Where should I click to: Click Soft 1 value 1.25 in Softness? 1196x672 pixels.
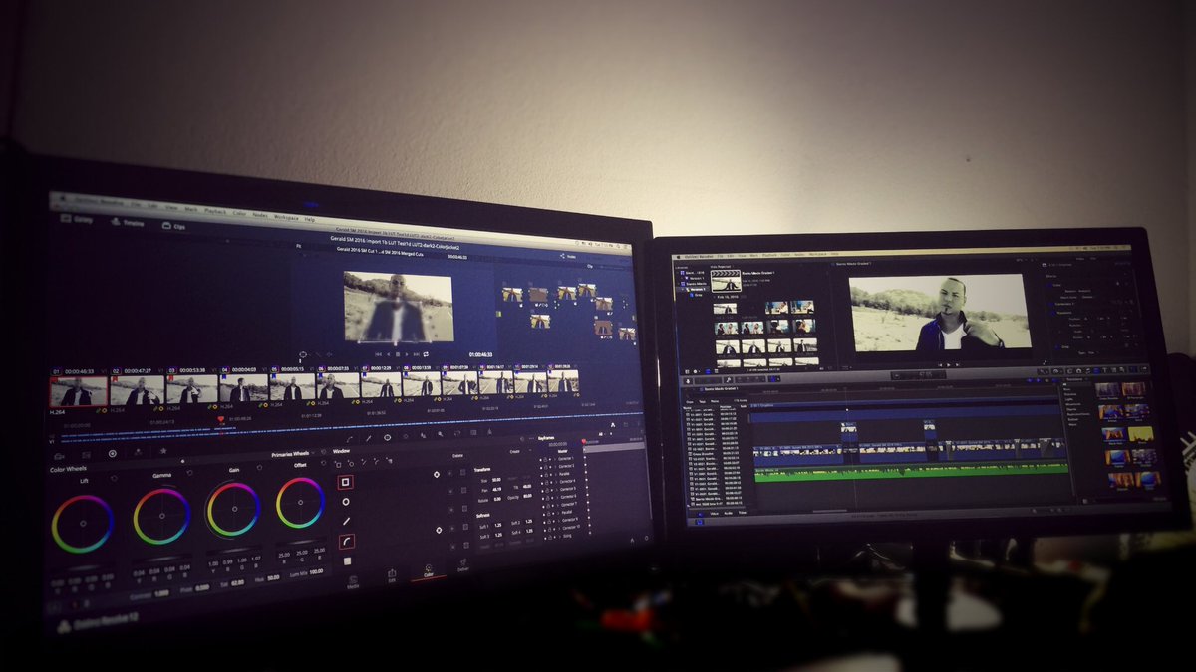click(x=496, y=524)
